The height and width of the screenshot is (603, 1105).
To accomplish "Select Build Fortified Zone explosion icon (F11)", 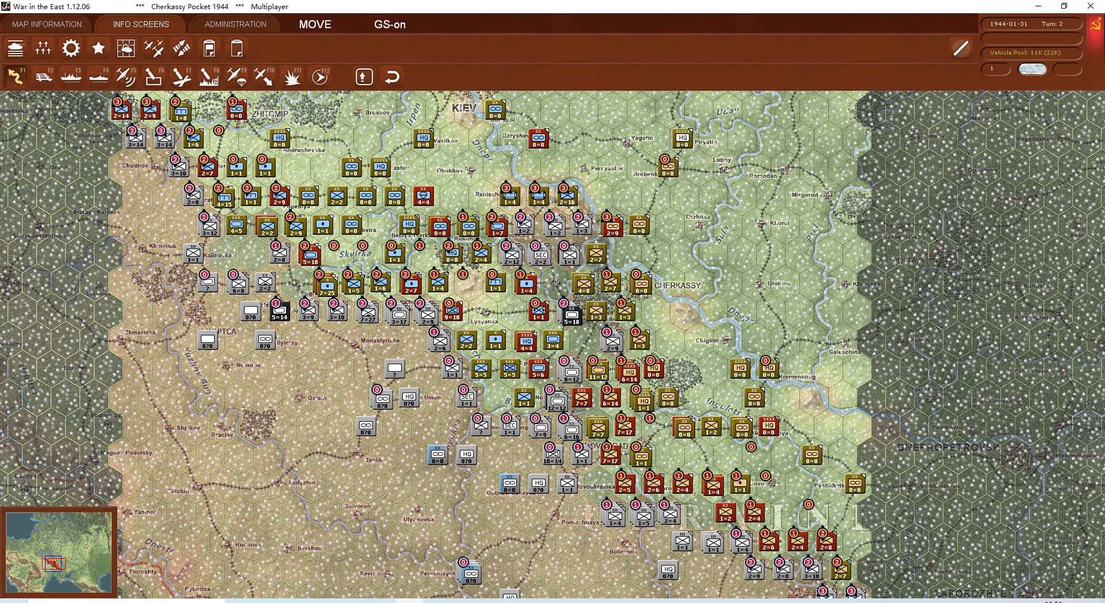I will 292,77.
